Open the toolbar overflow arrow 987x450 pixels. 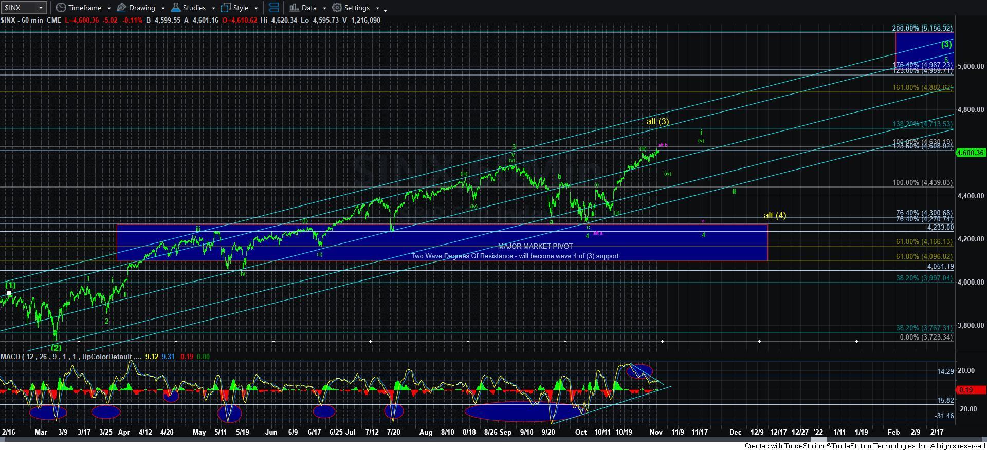click(x=385, y=10)
